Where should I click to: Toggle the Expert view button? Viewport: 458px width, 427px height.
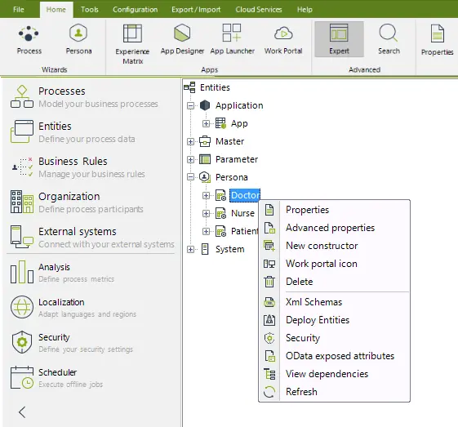pos(339,39)
